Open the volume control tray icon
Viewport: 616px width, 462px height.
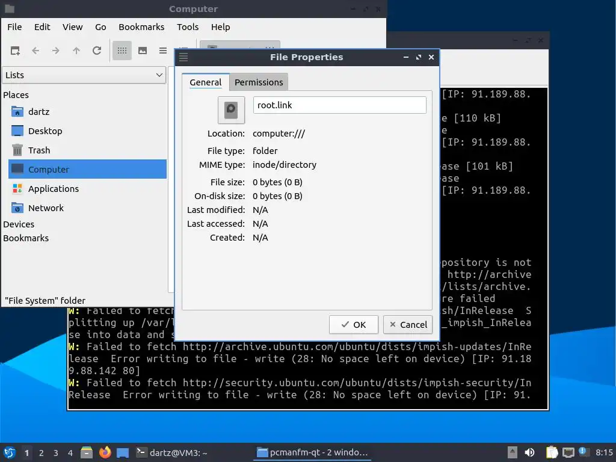[x=529, y=452]
